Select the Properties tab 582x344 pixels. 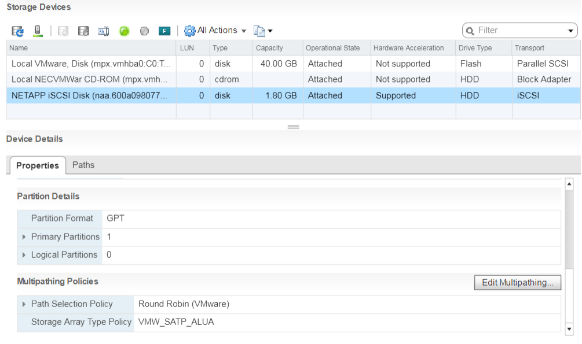tap(38, 166)
